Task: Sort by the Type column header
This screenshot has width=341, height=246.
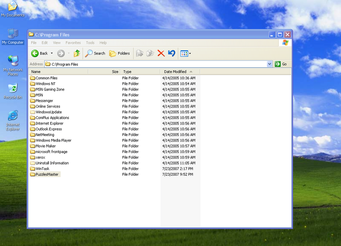Action: [x=140, y=72]
